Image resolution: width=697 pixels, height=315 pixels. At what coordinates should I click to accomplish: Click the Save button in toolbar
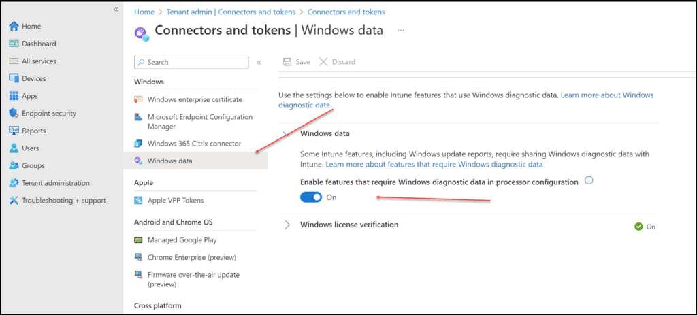click(x=297, y=62)
